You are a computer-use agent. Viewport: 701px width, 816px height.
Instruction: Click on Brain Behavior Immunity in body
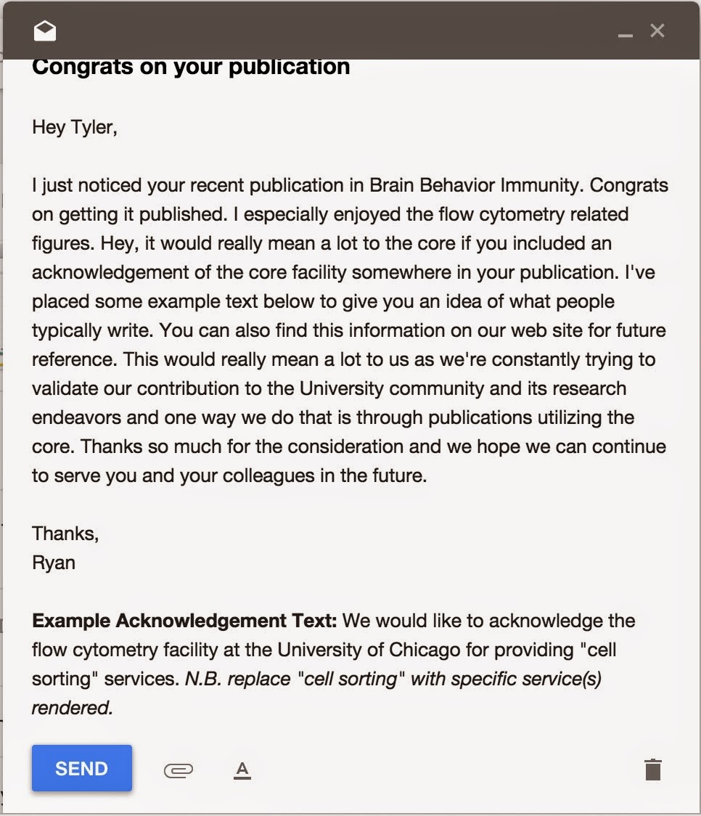474,186
